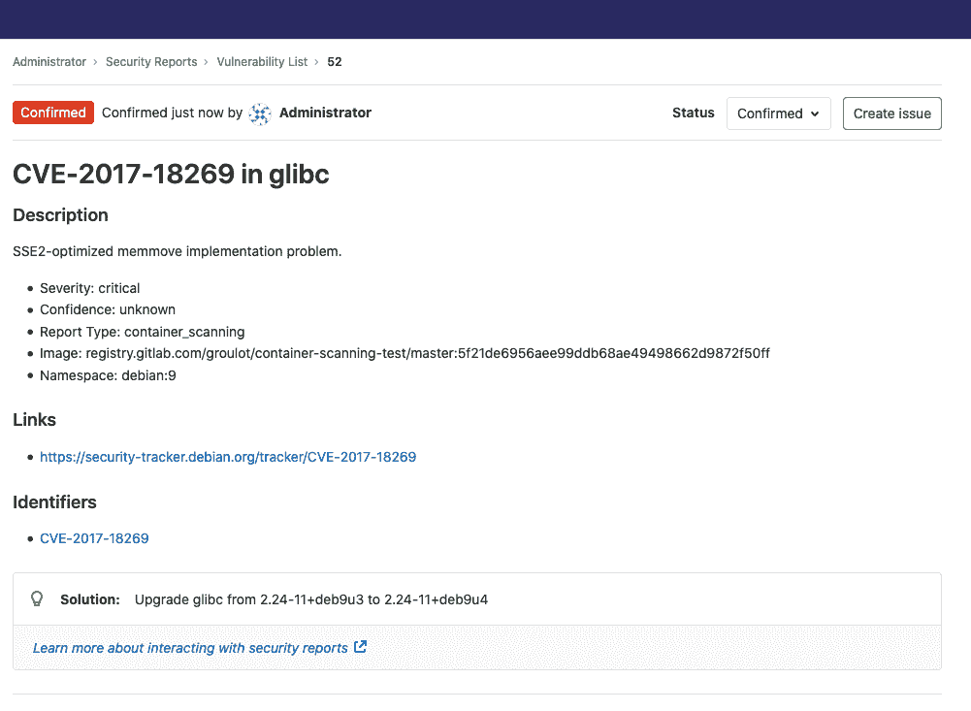Viewport: 971px width, 711px height.
Task: Open the Security Reports breadcrumb
Action: [151, 61]
